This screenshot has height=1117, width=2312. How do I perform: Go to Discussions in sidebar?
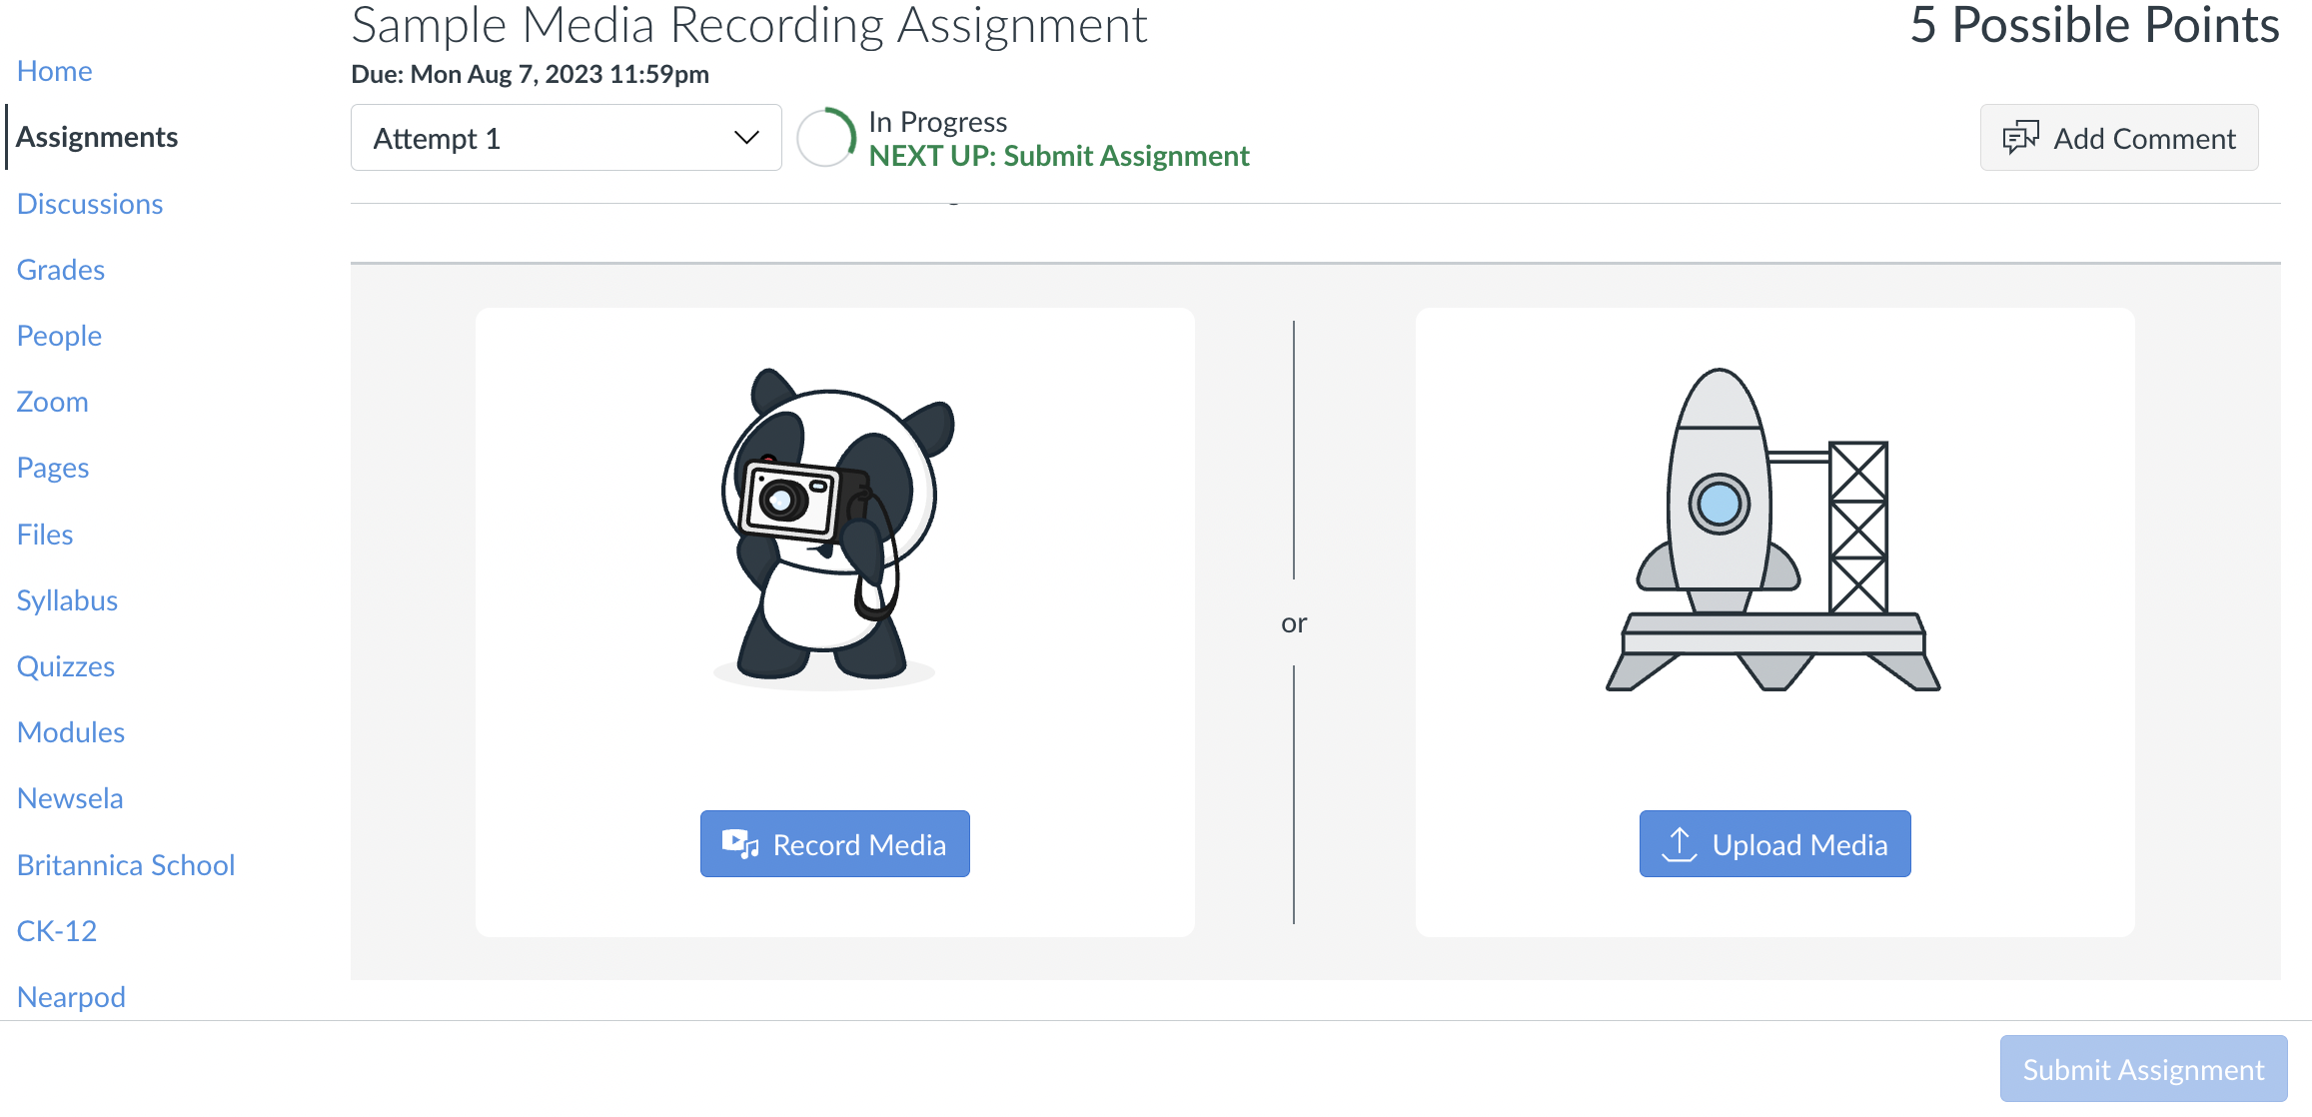pyautogui.click(x=90, y=204)
